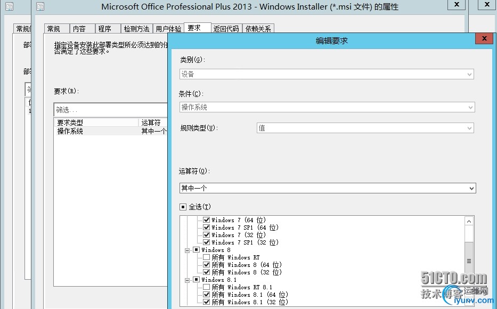Toggle the Windows 8 group checkbox

[196, 250]
